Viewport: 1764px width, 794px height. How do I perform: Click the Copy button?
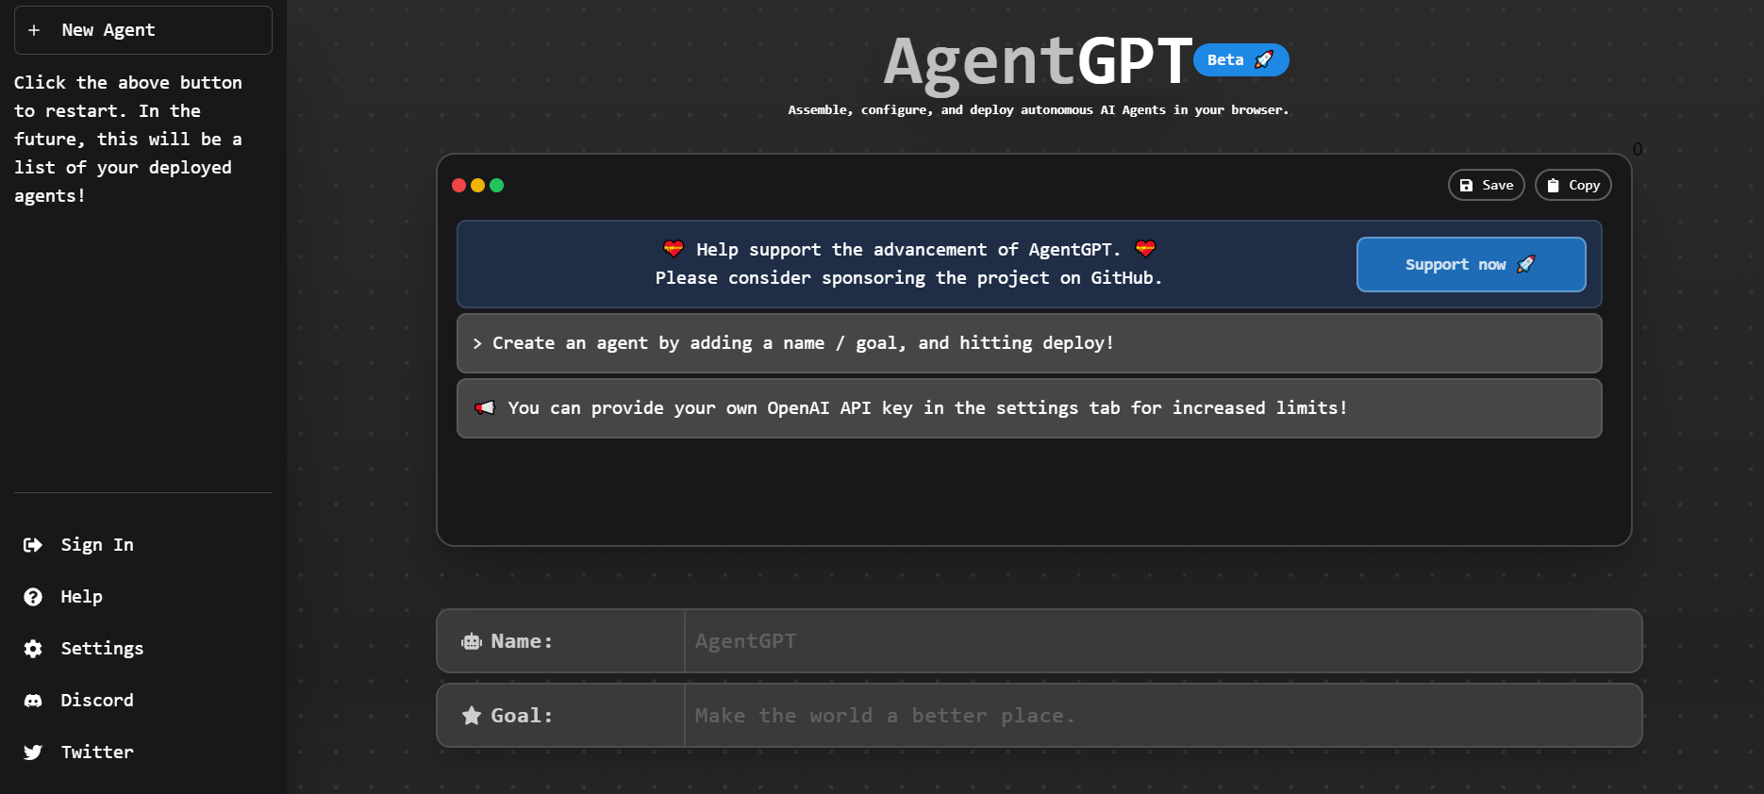(1573, 186)
